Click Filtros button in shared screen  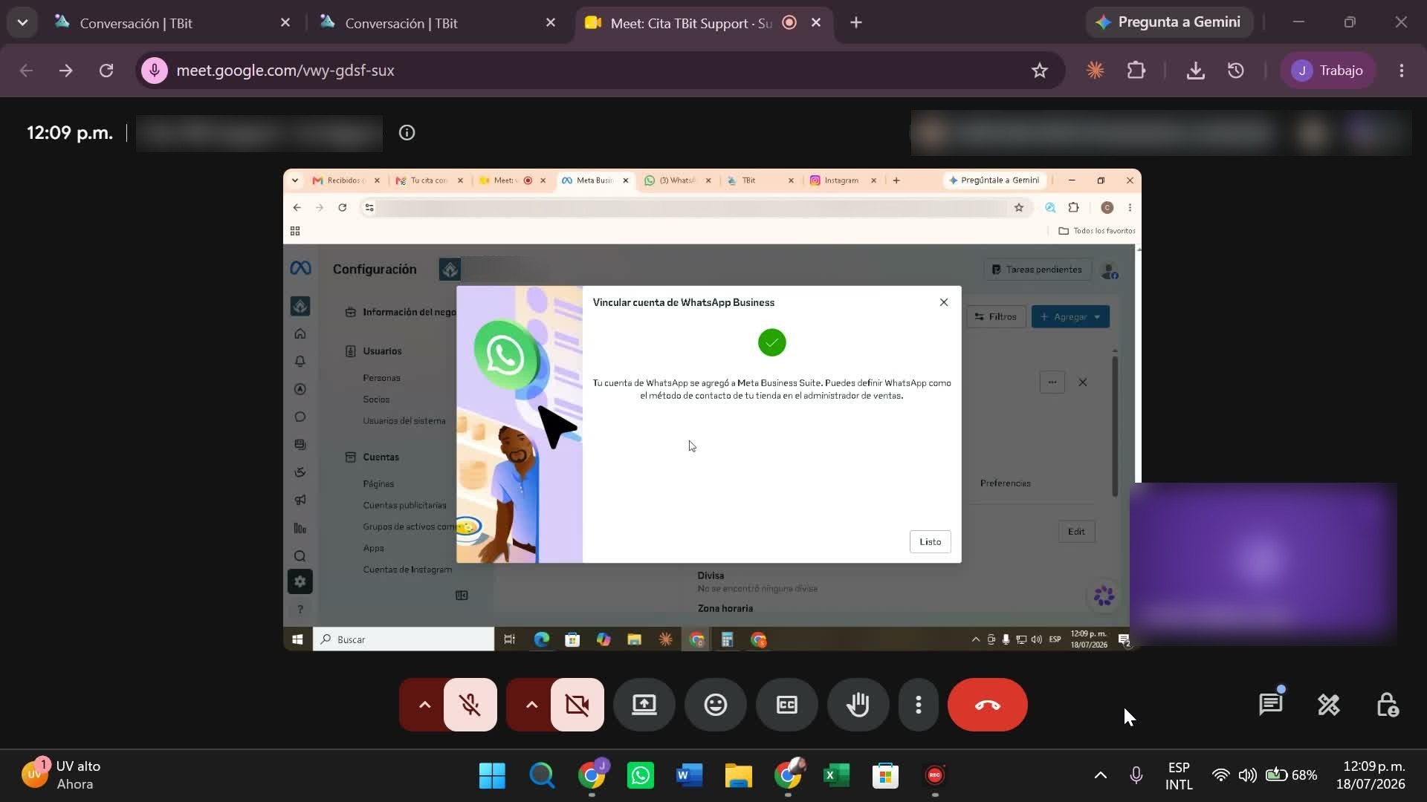[x=996, y=316]
